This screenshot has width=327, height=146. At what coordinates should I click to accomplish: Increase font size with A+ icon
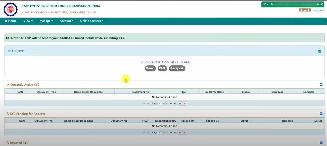(x=309, y=10)
